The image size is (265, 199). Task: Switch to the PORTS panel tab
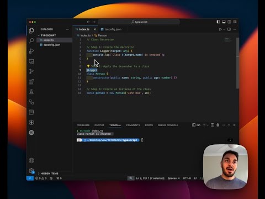149,125
